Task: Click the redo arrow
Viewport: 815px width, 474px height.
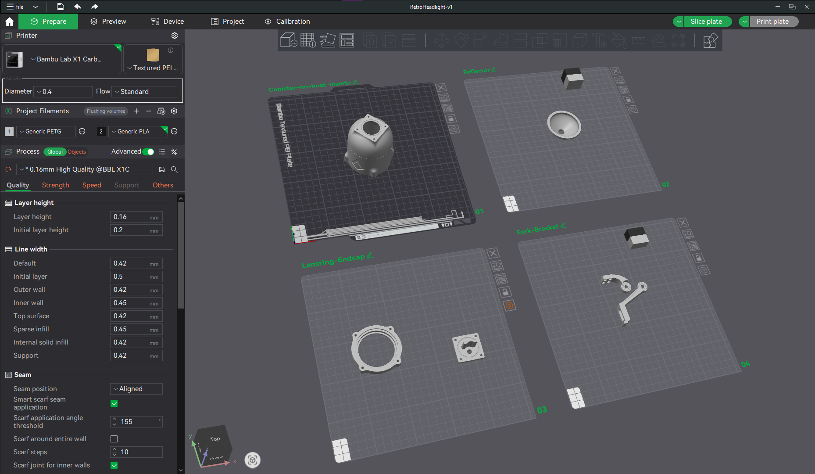Action: click(94, 7)
